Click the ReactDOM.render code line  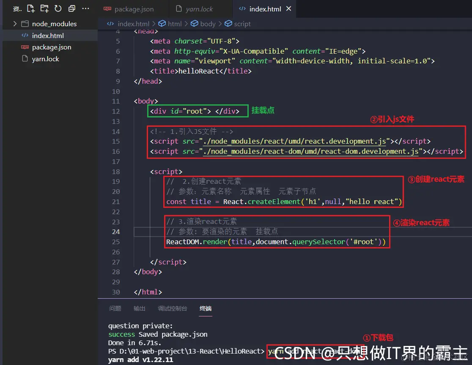point(276,242)
